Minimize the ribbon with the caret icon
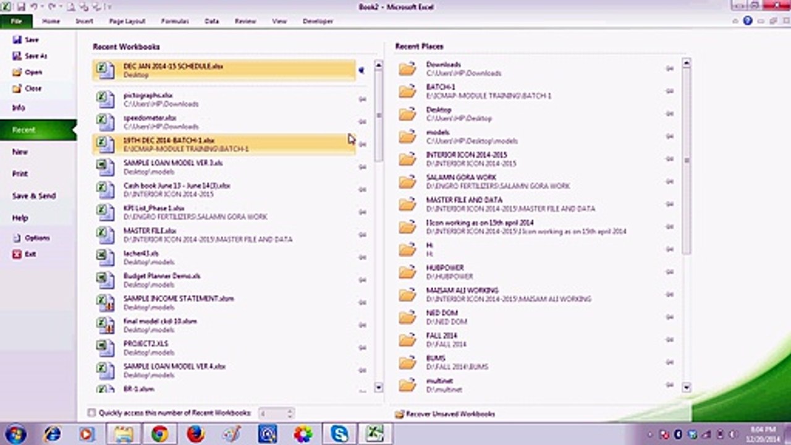The height and width of the screenshot is (445, 791). [x=737, y=20]
